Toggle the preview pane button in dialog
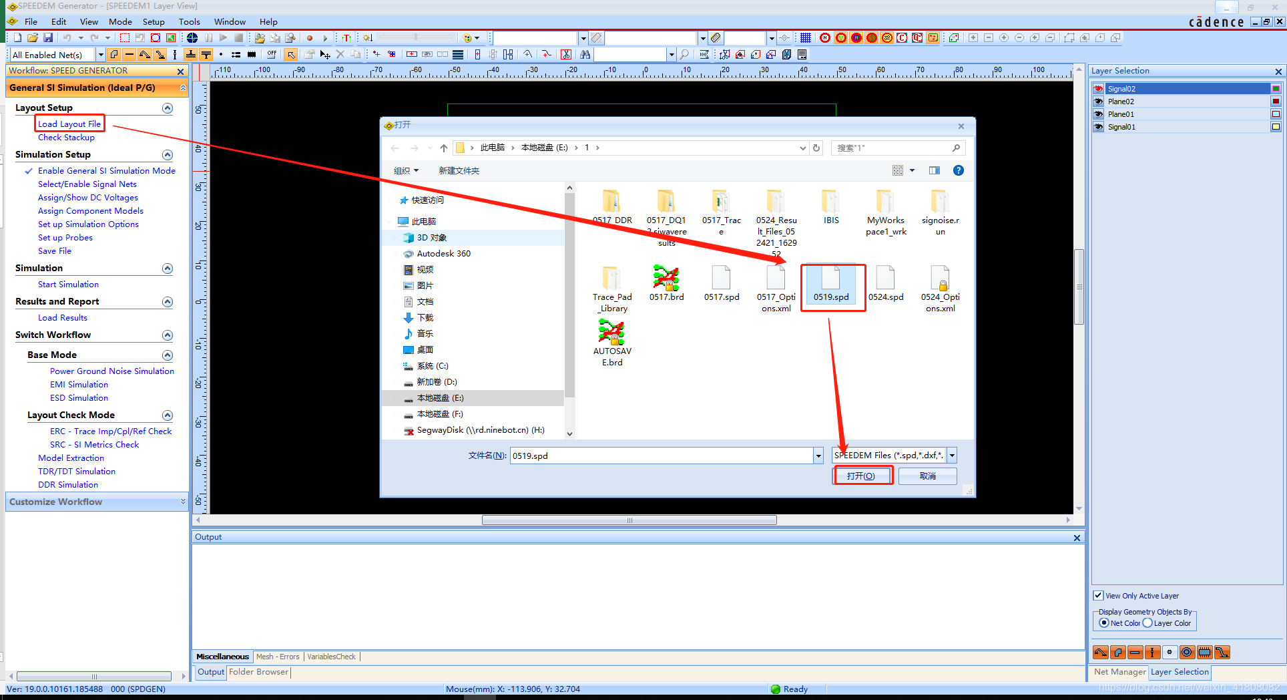 pos(935,170)
